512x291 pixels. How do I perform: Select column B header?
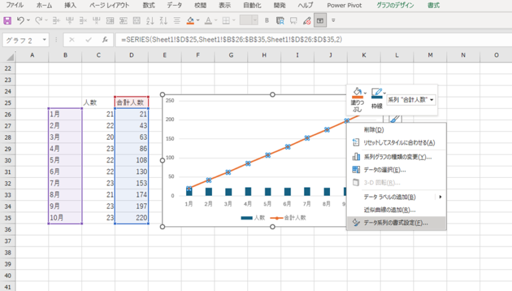(x=65, y=55)
